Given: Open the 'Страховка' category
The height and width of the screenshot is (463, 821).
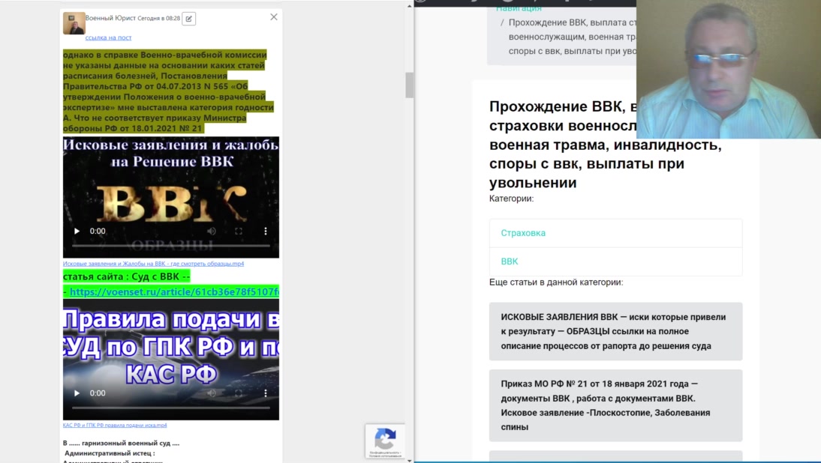Looking at the screenshot, I should pyautogui.click(x=523, y=233).
